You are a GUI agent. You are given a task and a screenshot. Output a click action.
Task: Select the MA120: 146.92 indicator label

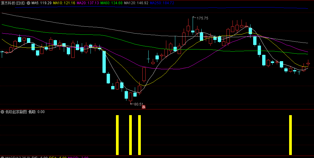pyautogui.click(x=136, y=3)
